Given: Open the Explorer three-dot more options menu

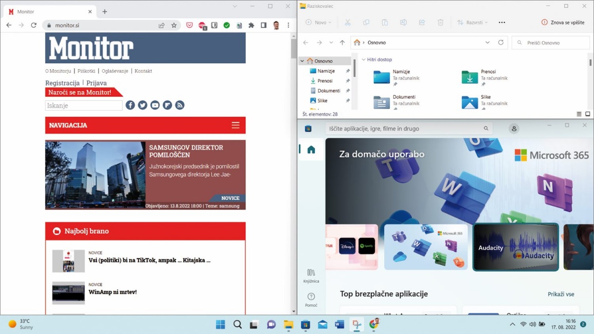Looking at the screenshot, I should point(502,22).
